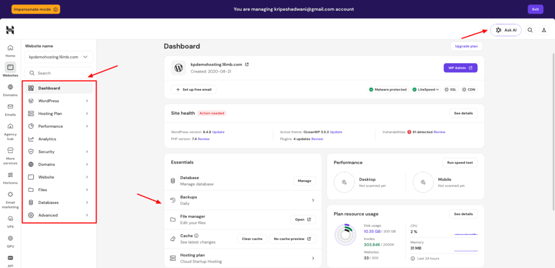Expand the Performance menu

point(59,126)
